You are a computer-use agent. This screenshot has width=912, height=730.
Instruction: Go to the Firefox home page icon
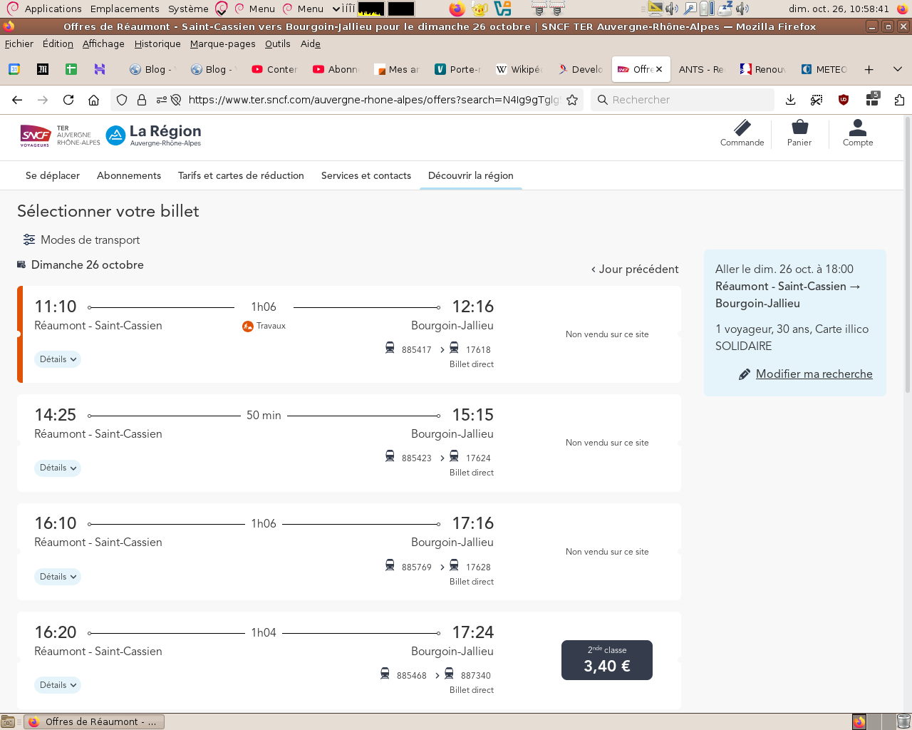[x=93, y=100]
